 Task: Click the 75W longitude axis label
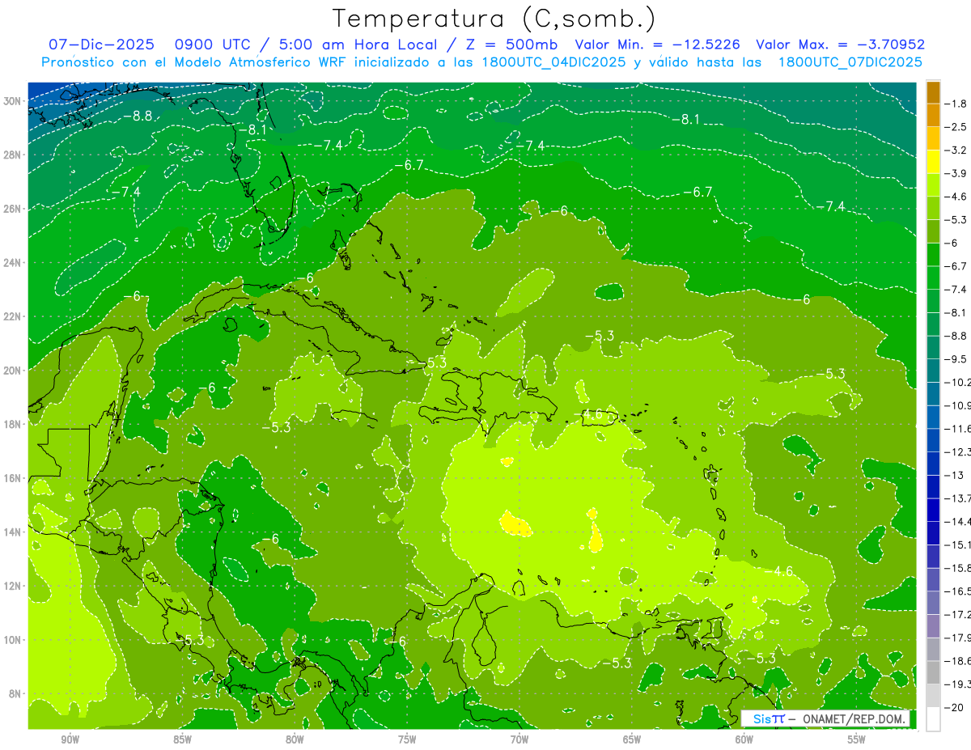click(x=407, y=739)
